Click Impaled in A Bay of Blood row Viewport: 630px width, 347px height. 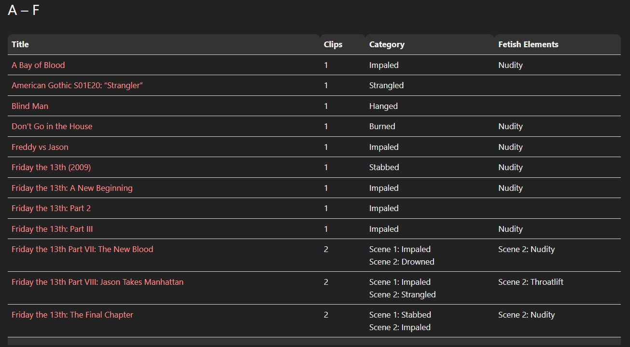point(384,65)
